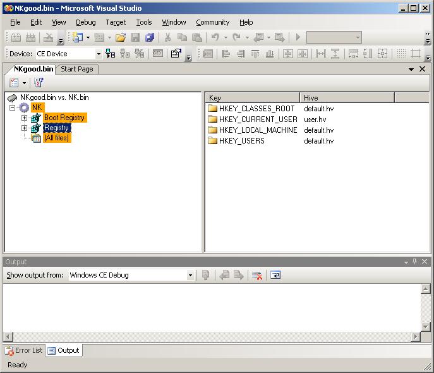Screen dimensions: 434x373
Task: Open the view mode dropdown arrow
Action: click(x=25, y=83)
